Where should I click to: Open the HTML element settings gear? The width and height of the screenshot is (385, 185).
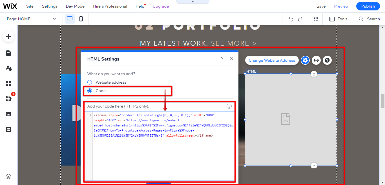(x=305, y=60)
